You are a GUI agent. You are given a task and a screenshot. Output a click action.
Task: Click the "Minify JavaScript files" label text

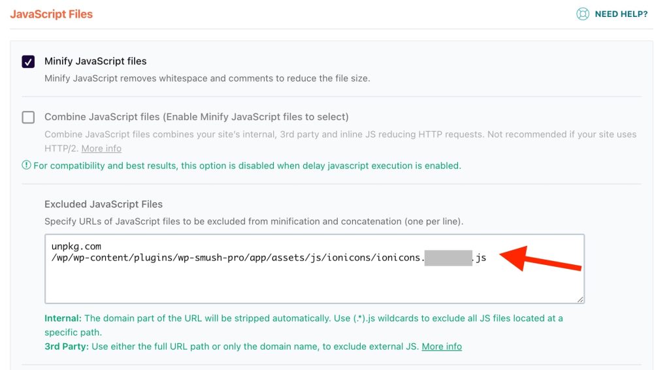[x=95, y=61]
